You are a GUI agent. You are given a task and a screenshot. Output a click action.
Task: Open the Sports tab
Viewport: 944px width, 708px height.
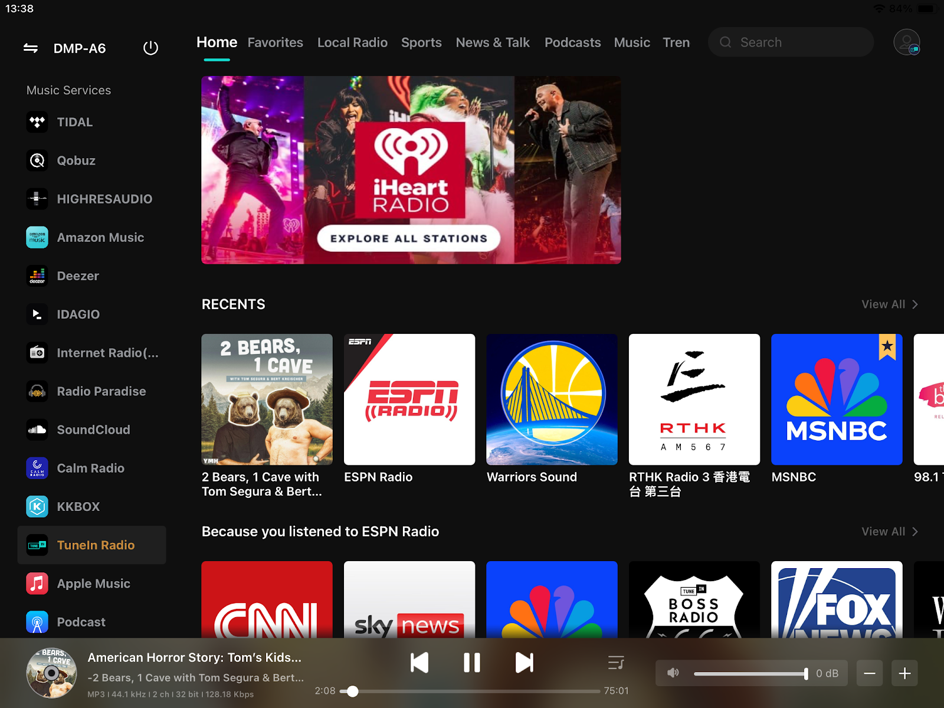(x=421, y=42)
